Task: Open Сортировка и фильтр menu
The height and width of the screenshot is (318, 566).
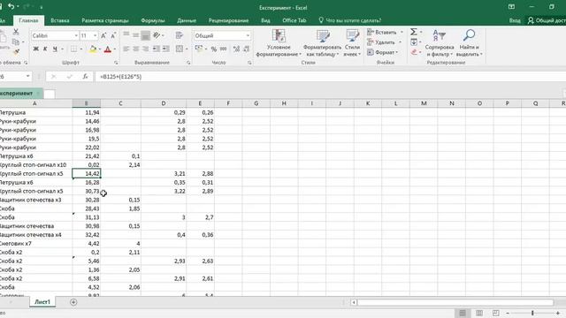Action: pyautogui.click(x=440, y=42)
